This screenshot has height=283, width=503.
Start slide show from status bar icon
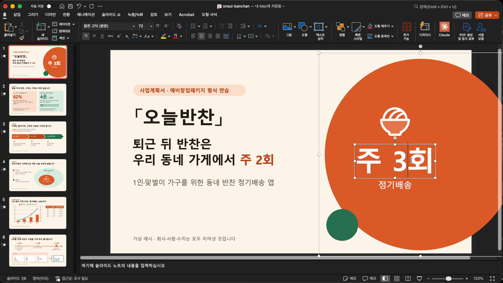pos(419,279)
